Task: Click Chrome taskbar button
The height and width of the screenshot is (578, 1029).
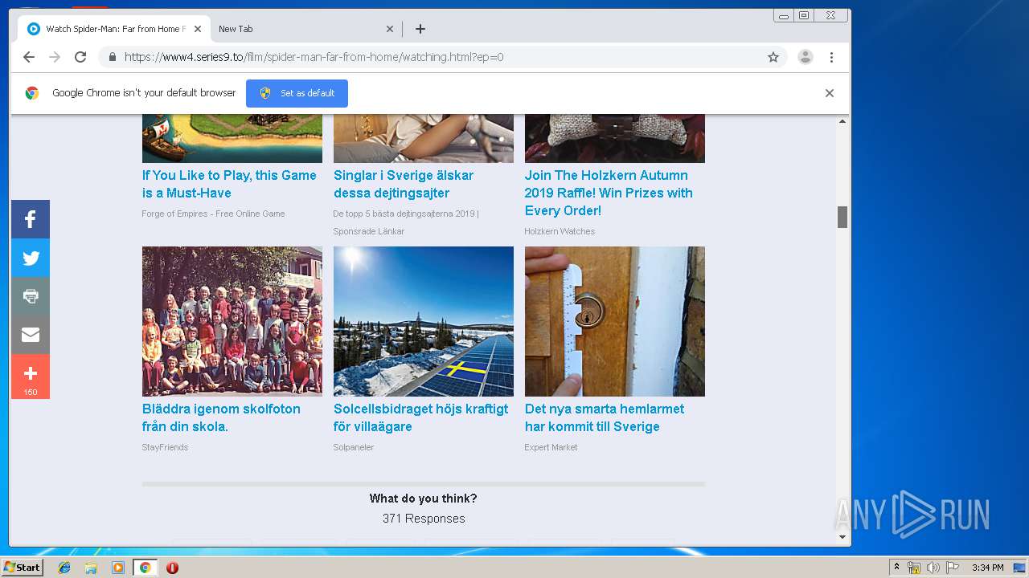Action: (145, 568)
